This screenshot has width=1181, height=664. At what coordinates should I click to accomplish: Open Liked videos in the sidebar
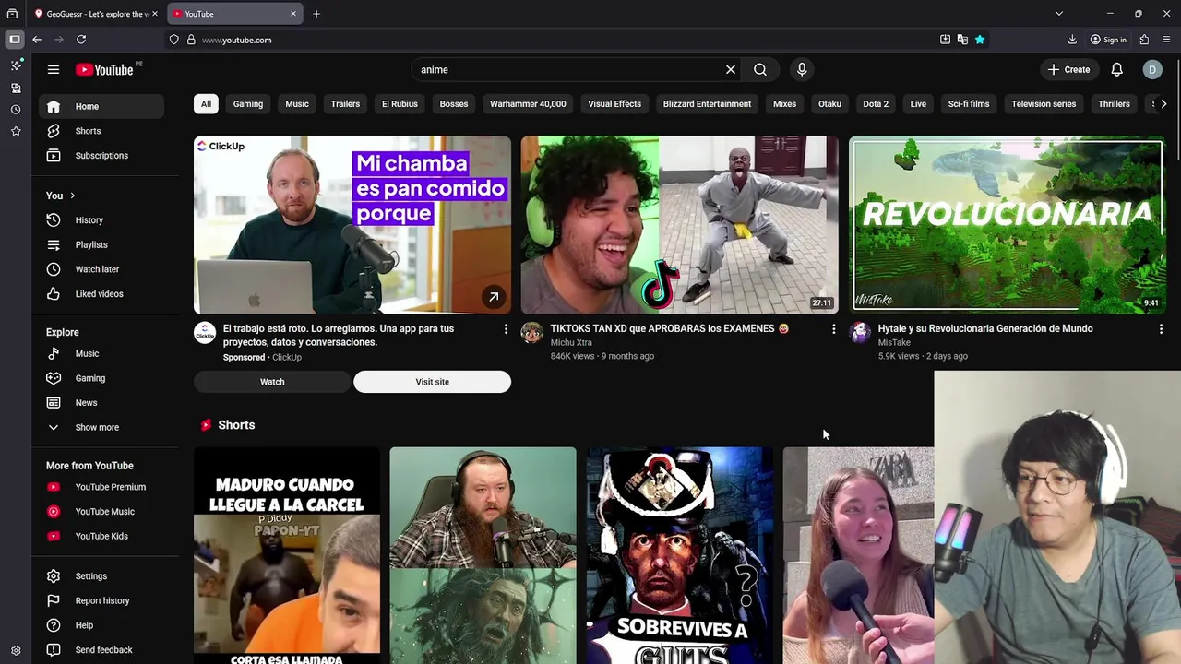(x=101, y=294)
